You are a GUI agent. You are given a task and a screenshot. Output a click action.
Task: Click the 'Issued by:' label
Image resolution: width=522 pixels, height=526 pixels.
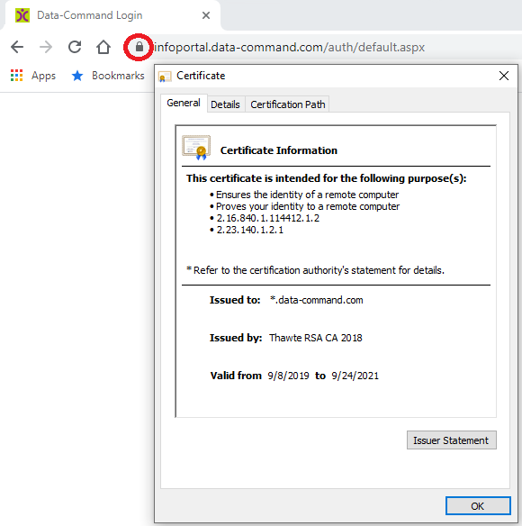236,338
